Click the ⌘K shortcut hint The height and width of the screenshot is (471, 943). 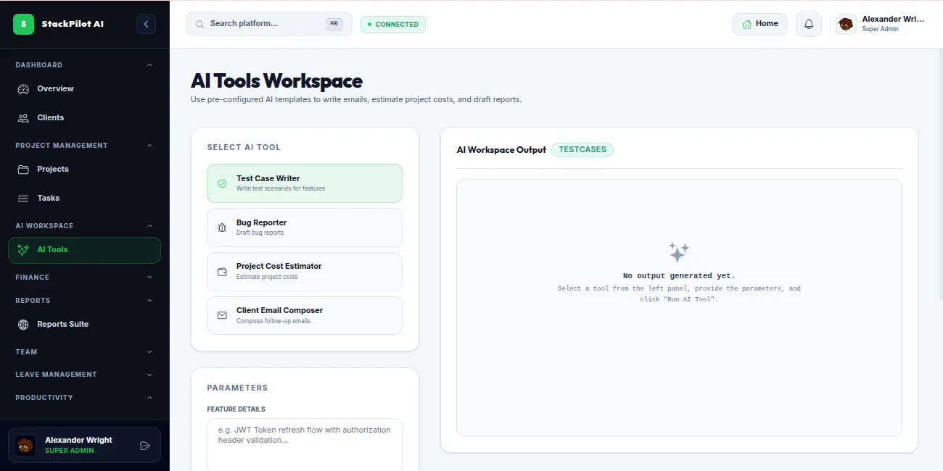[x=334, y=24]
